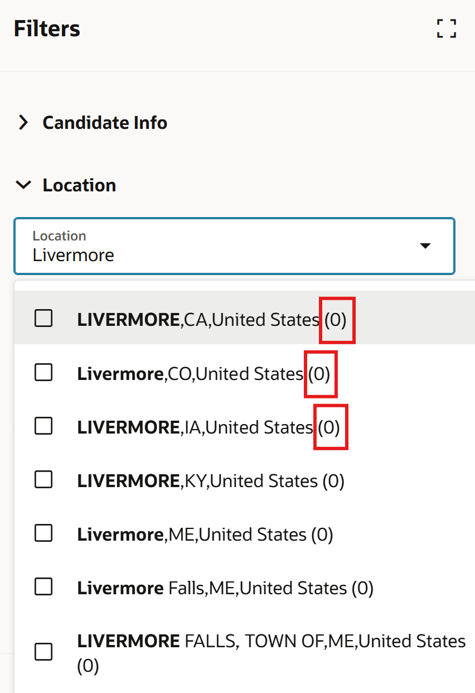This screenshot has width=475, height=693.
Task: Check the LIVERMORE,IA,United States checkbox
Action: click(43, 426)
